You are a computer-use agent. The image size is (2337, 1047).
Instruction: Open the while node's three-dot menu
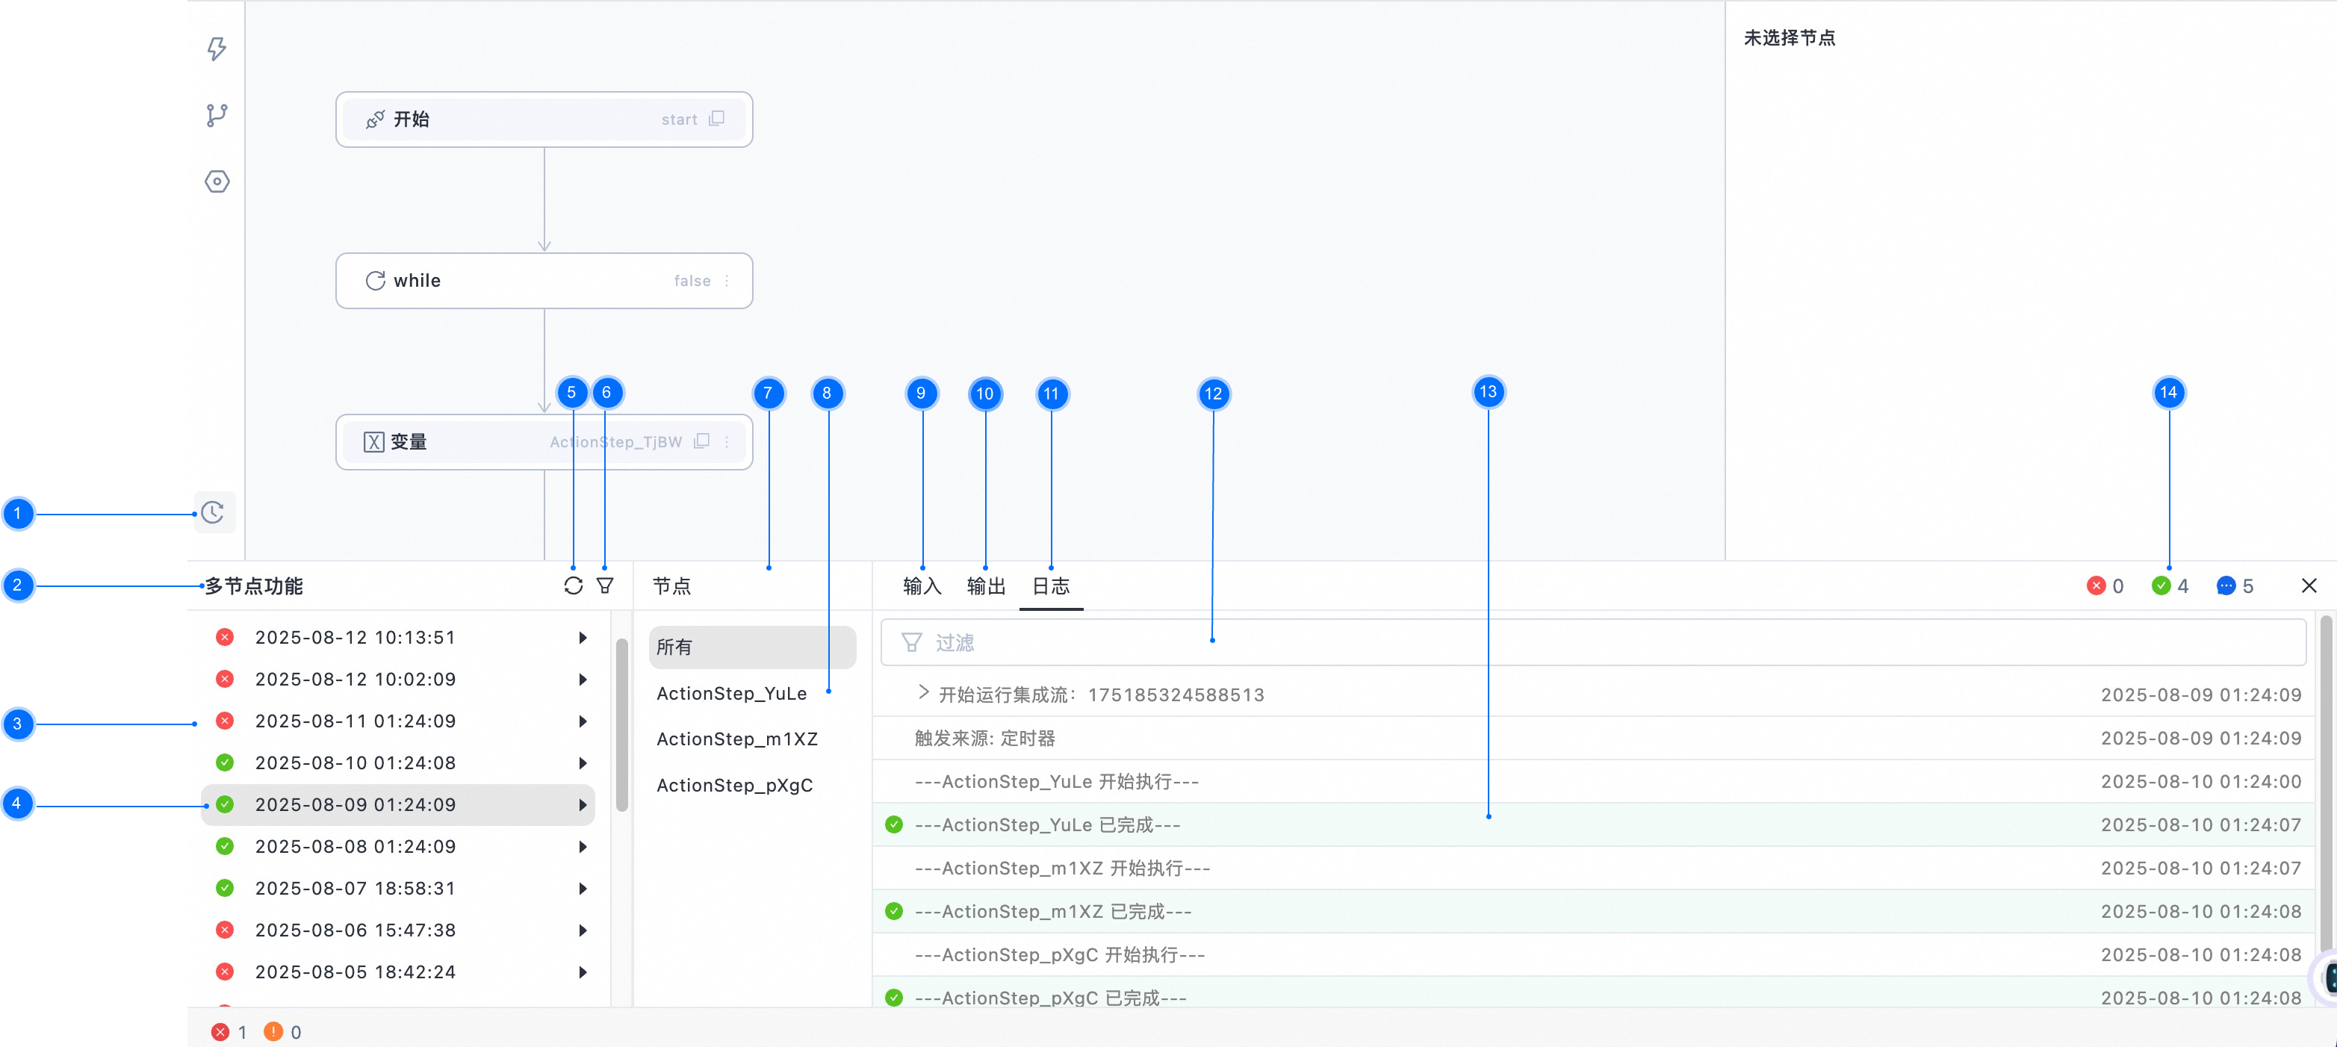[x=727, y=280]
